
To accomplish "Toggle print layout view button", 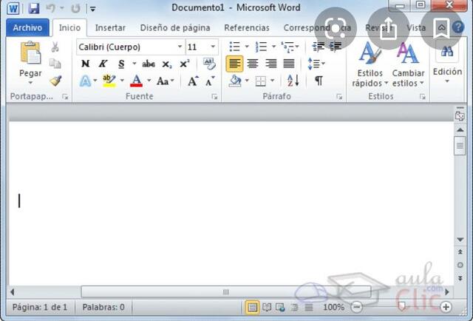I will point(252,308).
